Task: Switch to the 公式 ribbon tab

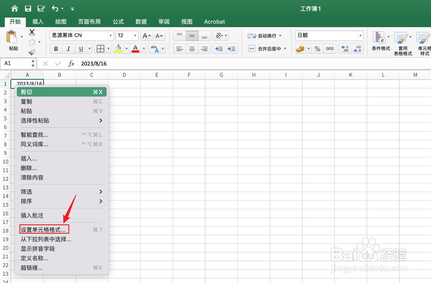Action: pyautogui.click(x=118, y=22)
